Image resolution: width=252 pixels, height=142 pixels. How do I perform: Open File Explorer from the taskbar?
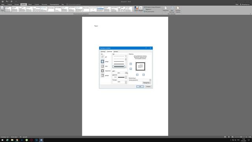click(x=12, y=140)
